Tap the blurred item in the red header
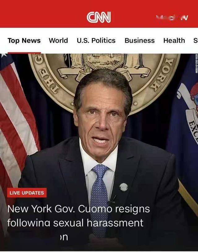 (x=172, y=17)
